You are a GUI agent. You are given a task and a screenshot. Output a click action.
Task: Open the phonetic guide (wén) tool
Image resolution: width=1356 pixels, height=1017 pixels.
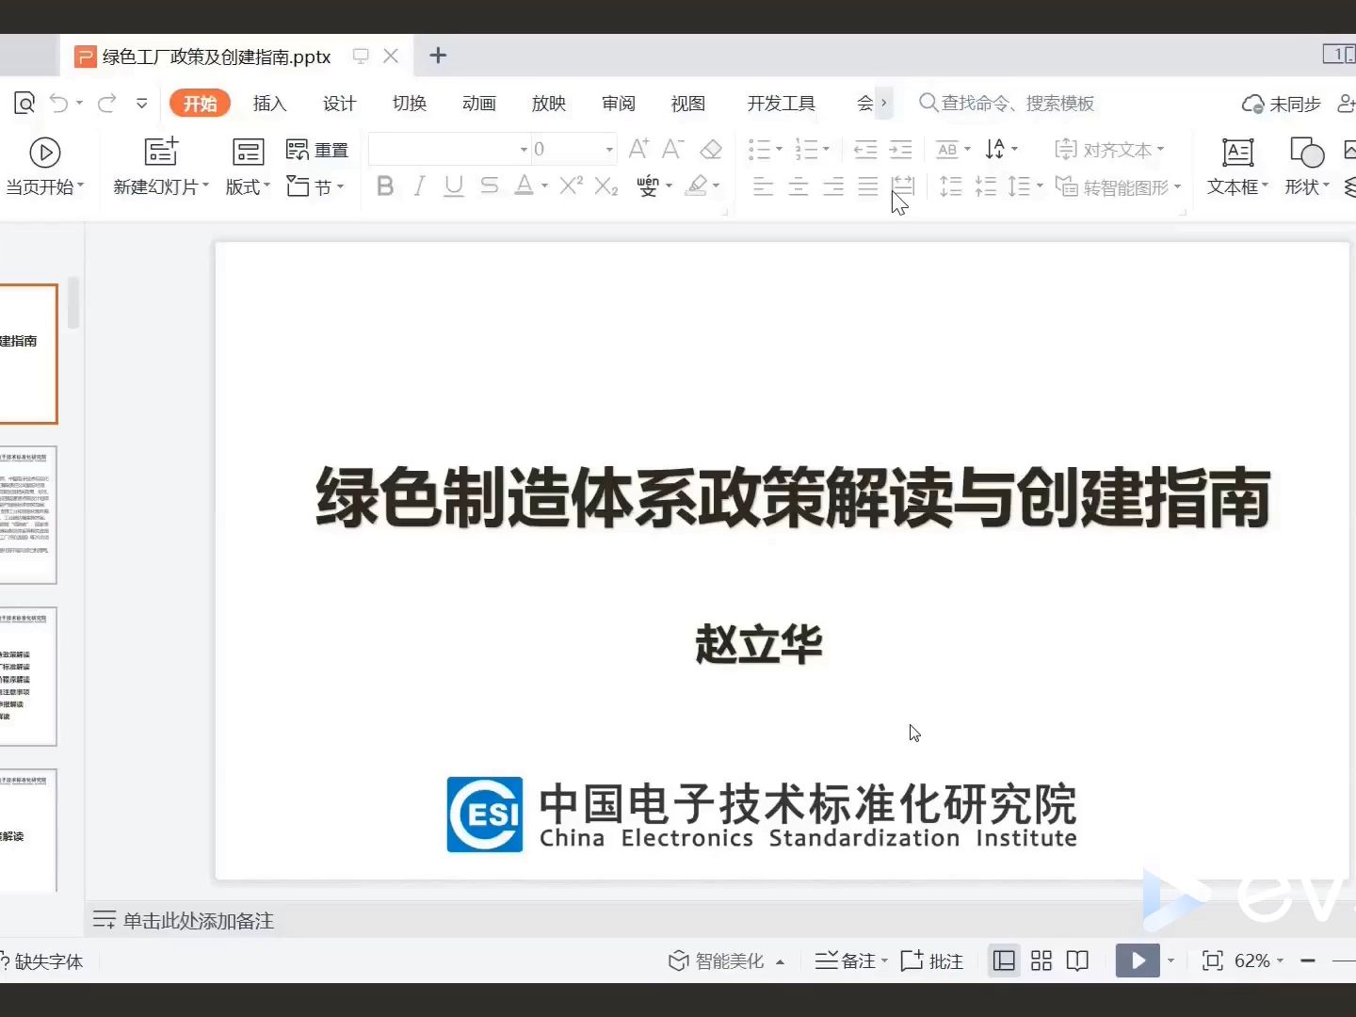648,186
